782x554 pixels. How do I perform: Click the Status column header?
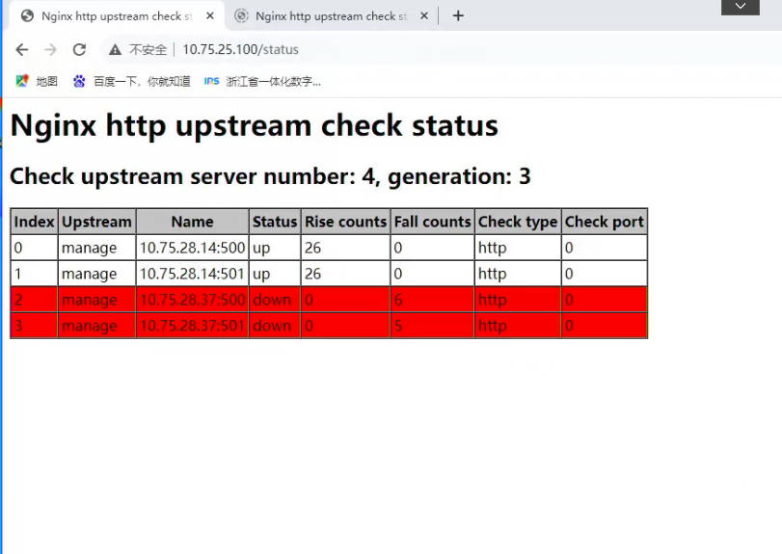click(275, 222)
